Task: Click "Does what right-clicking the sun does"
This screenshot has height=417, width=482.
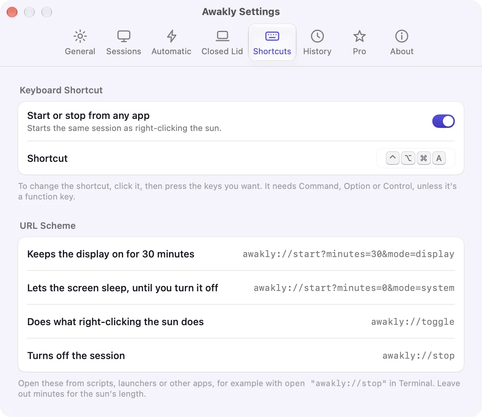Action: [116, 322]
